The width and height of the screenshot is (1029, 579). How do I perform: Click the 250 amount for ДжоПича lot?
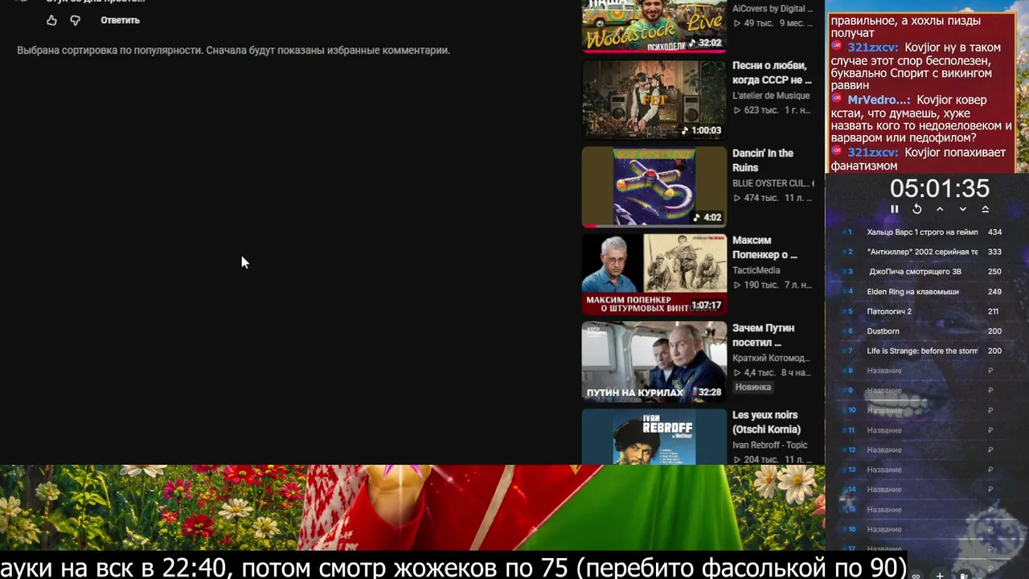[x=994, y=272]
